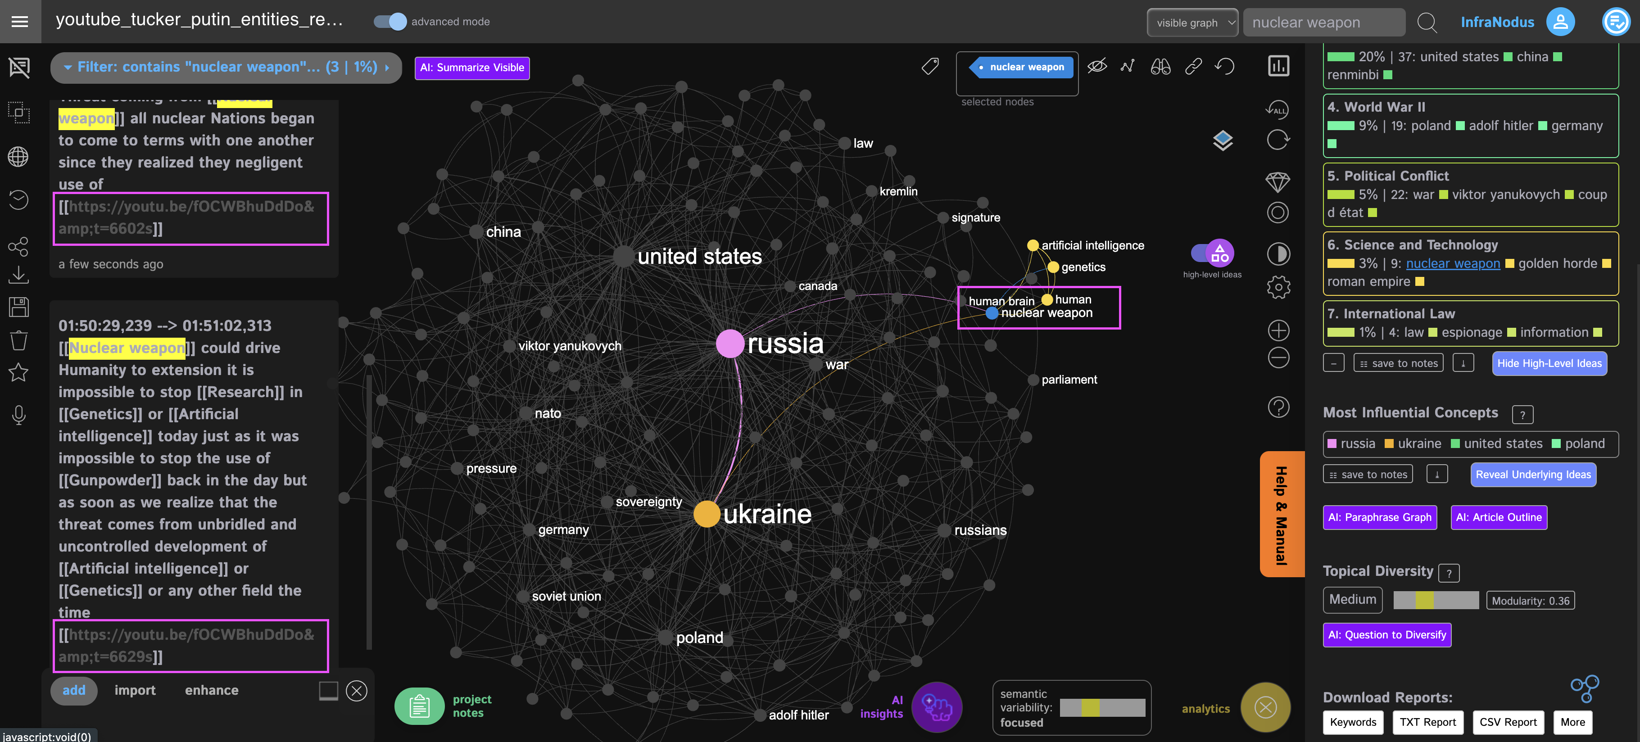Screen dimensions: 1640x742
Task: Click the binoculars icon
Action: (x=1160, y=66)
